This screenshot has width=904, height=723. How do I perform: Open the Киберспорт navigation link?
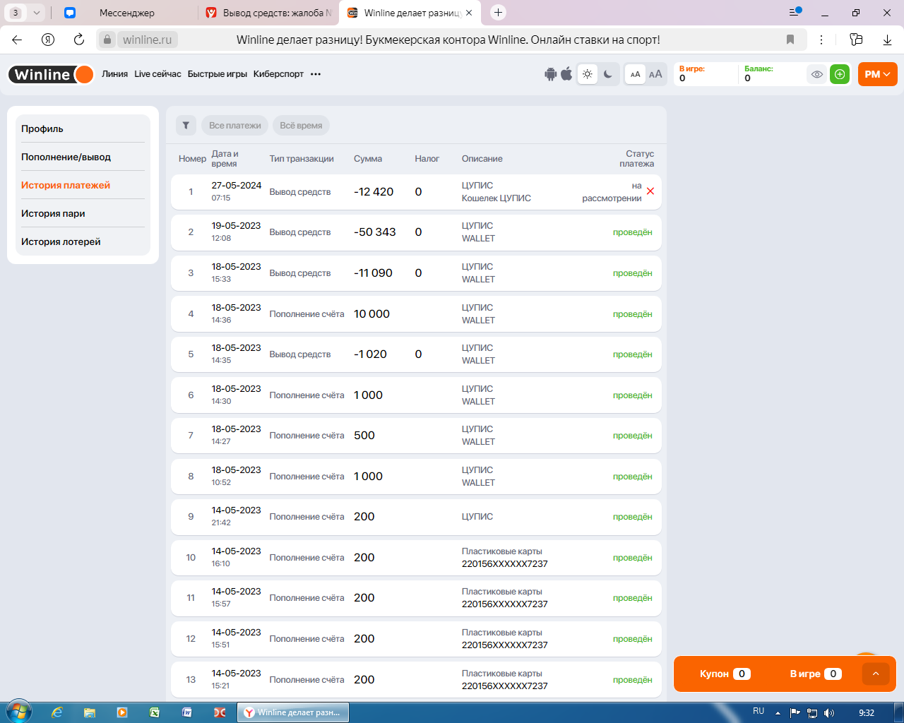(278, 74)
